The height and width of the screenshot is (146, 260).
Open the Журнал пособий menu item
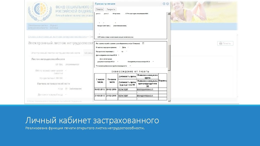pos(54,27)
